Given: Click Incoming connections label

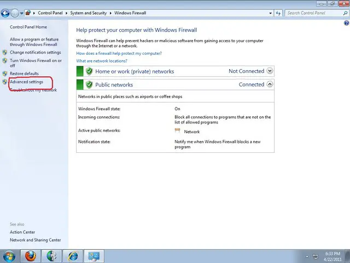Looking at the screenshot, I should [99, 117].
